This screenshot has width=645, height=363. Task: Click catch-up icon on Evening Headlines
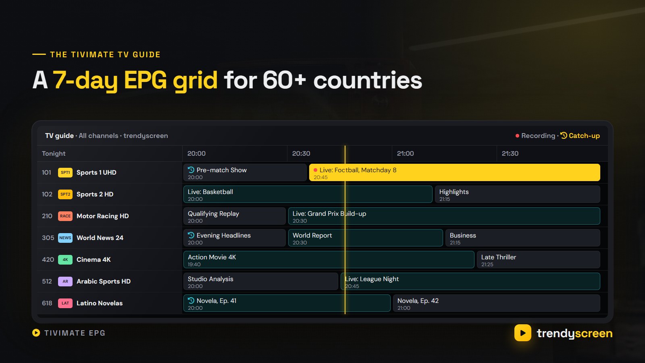pyautogui.click(x=191, y=235)
